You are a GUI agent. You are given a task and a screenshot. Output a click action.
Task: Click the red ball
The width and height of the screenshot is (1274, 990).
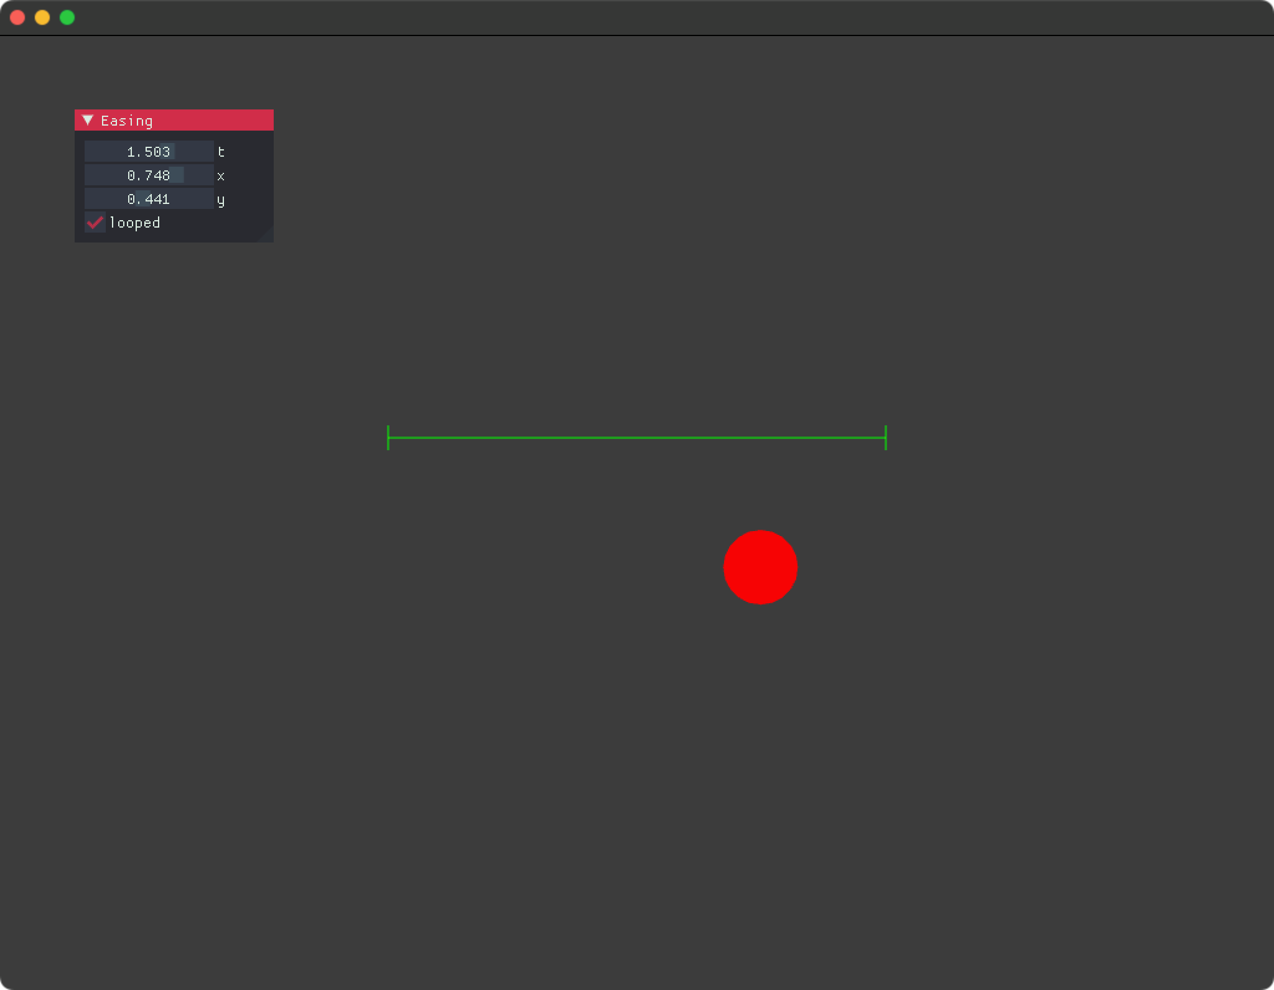tap(760, 567)
